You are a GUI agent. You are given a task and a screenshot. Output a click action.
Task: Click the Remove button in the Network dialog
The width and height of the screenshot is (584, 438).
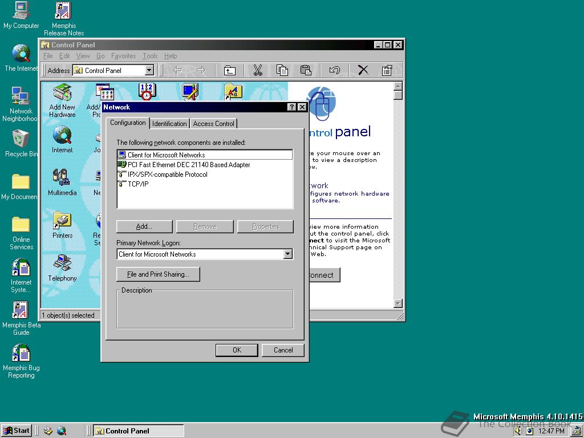(205, 226)
